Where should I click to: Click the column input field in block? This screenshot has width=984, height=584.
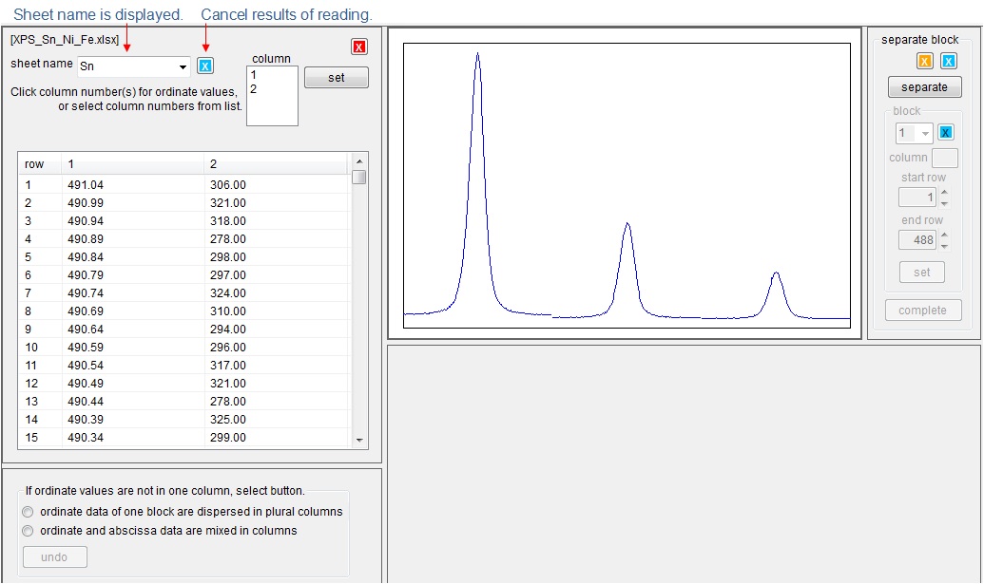click(x=945, y=158)
